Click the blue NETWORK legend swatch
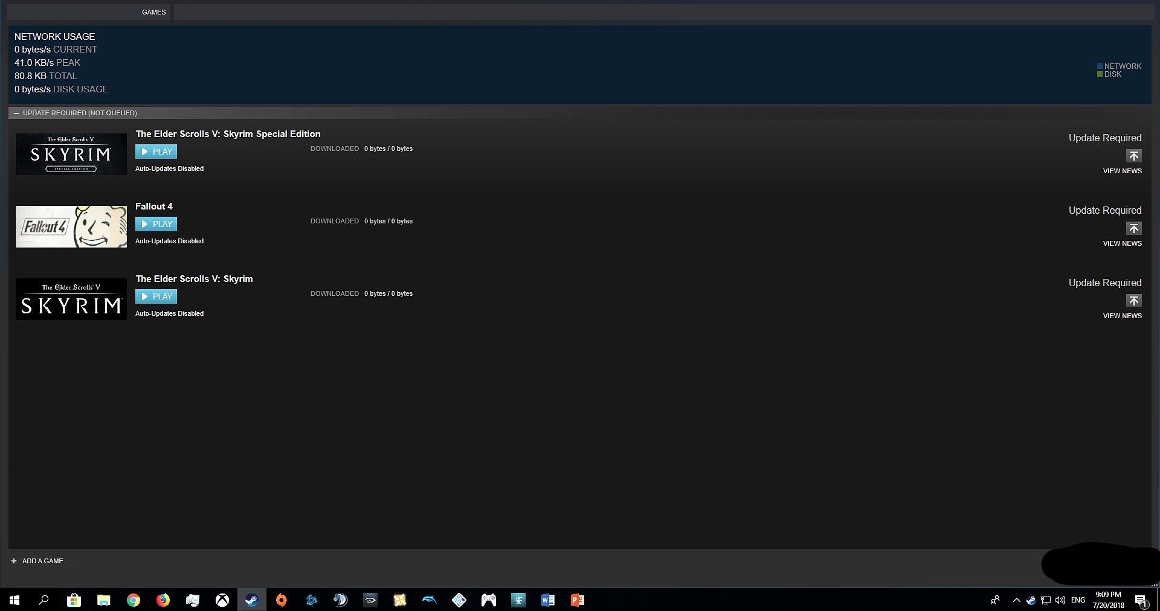 (1100, 66)
